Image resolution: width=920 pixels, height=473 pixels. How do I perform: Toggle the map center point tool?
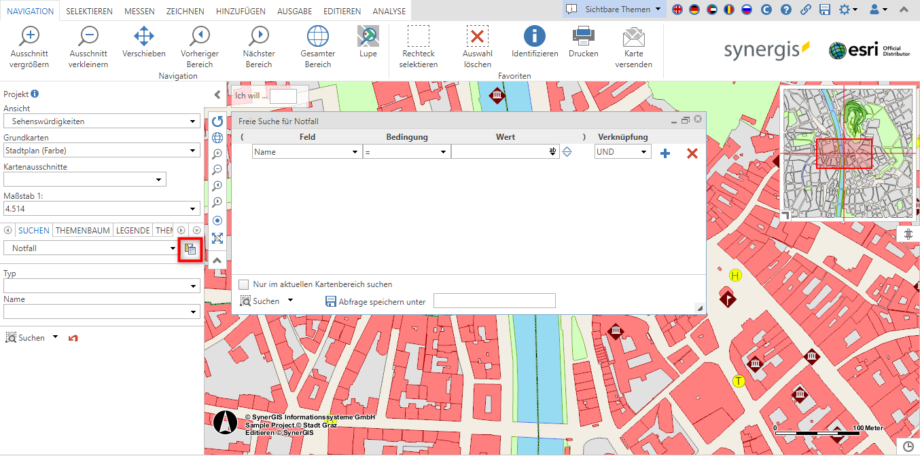(x=217, y=220)
